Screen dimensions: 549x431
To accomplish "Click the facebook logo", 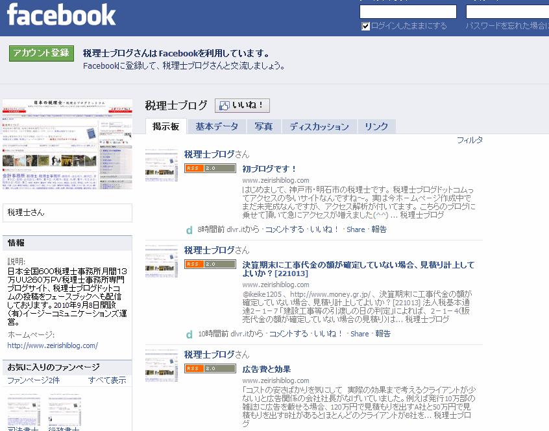I will coord(61,15).
